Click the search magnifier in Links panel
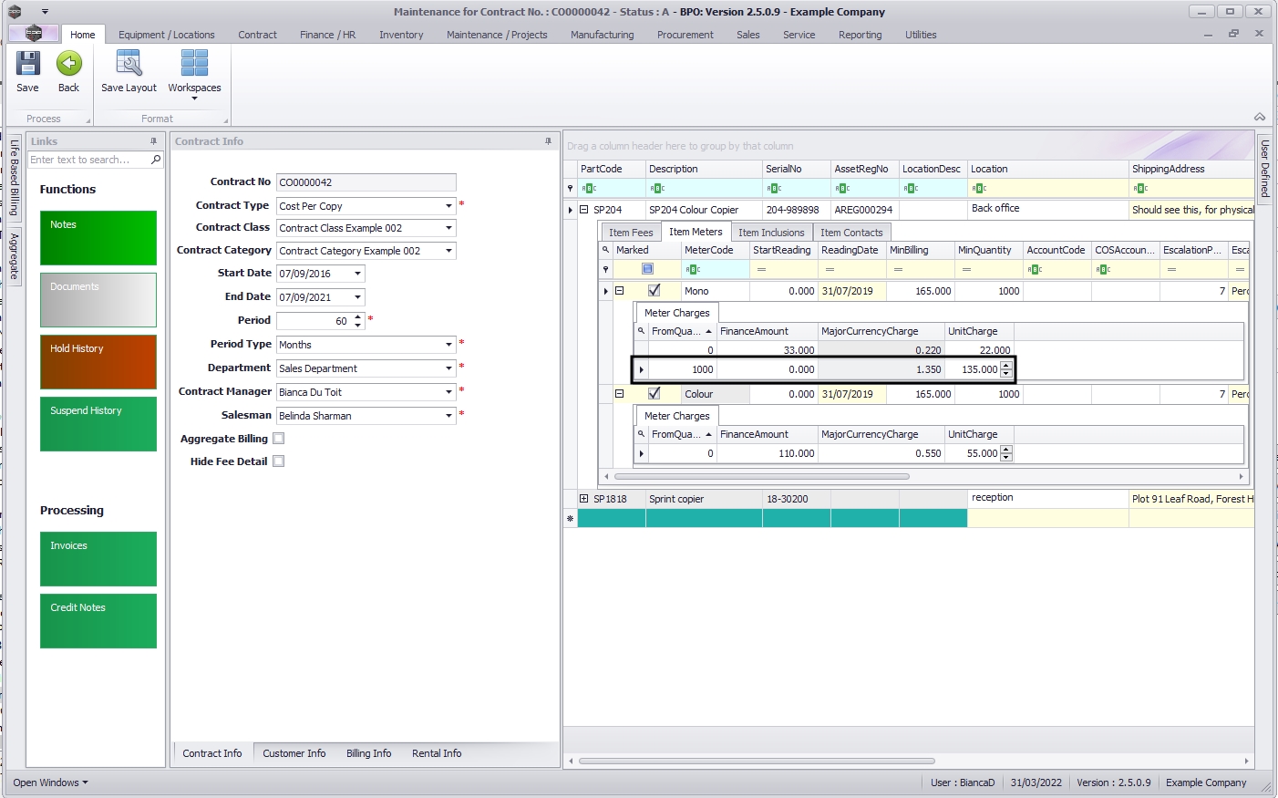1278x798 pixels. coord(156,160)
